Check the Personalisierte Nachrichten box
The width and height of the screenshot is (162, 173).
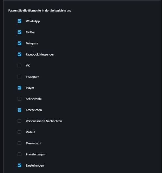tap(20, 121)
